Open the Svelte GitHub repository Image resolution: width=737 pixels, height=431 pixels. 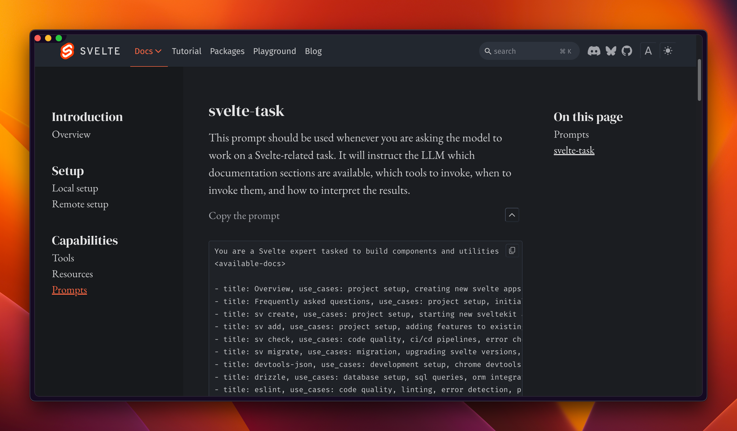[x=627, y=51]
